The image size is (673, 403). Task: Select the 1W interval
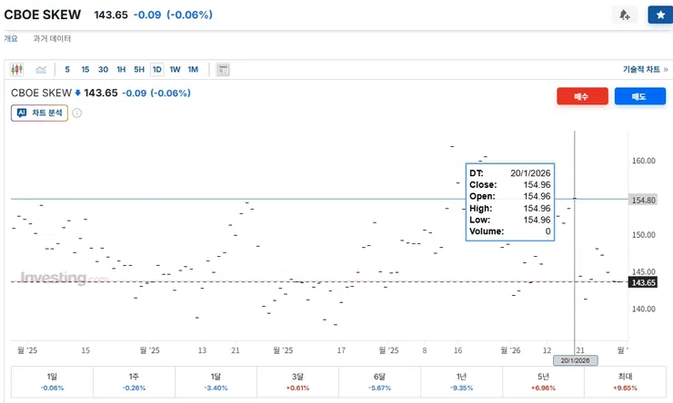[175, 69]
